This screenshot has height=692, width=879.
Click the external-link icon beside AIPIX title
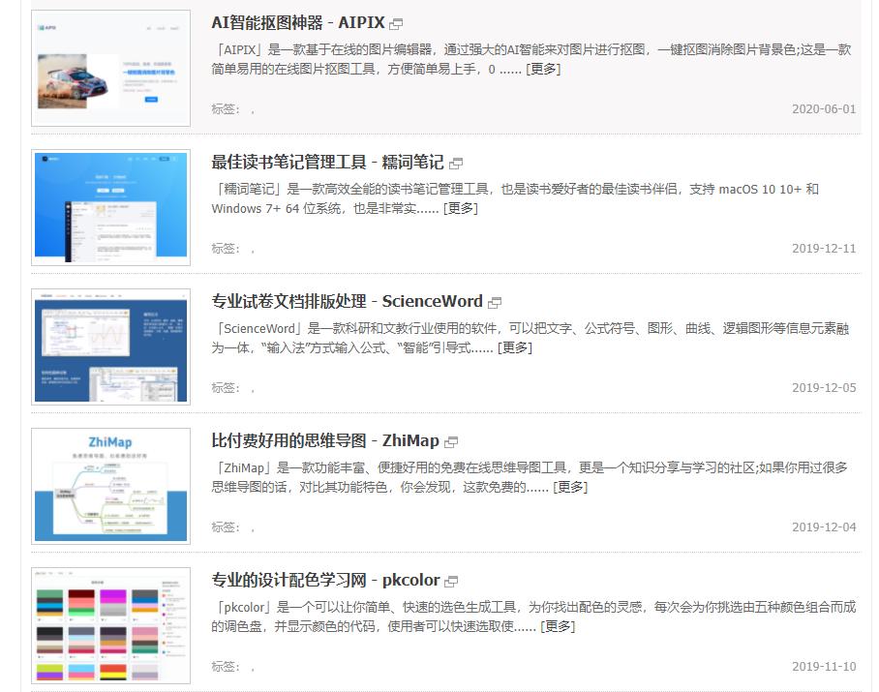395,22
